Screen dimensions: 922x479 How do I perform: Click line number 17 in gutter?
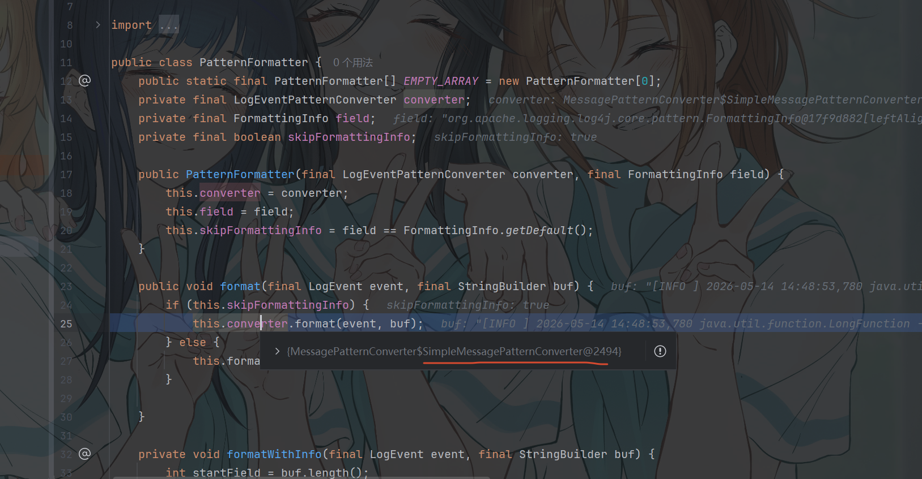(66, 174)
